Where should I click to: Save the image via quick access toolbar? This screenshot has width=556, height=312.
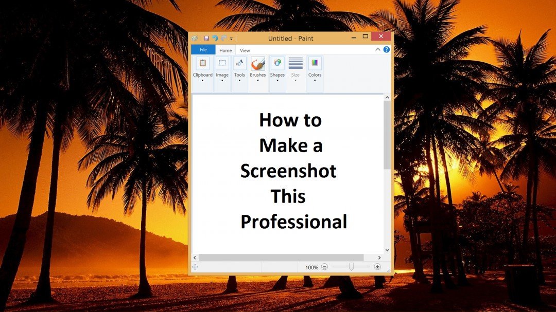click(x=206, y=39)
